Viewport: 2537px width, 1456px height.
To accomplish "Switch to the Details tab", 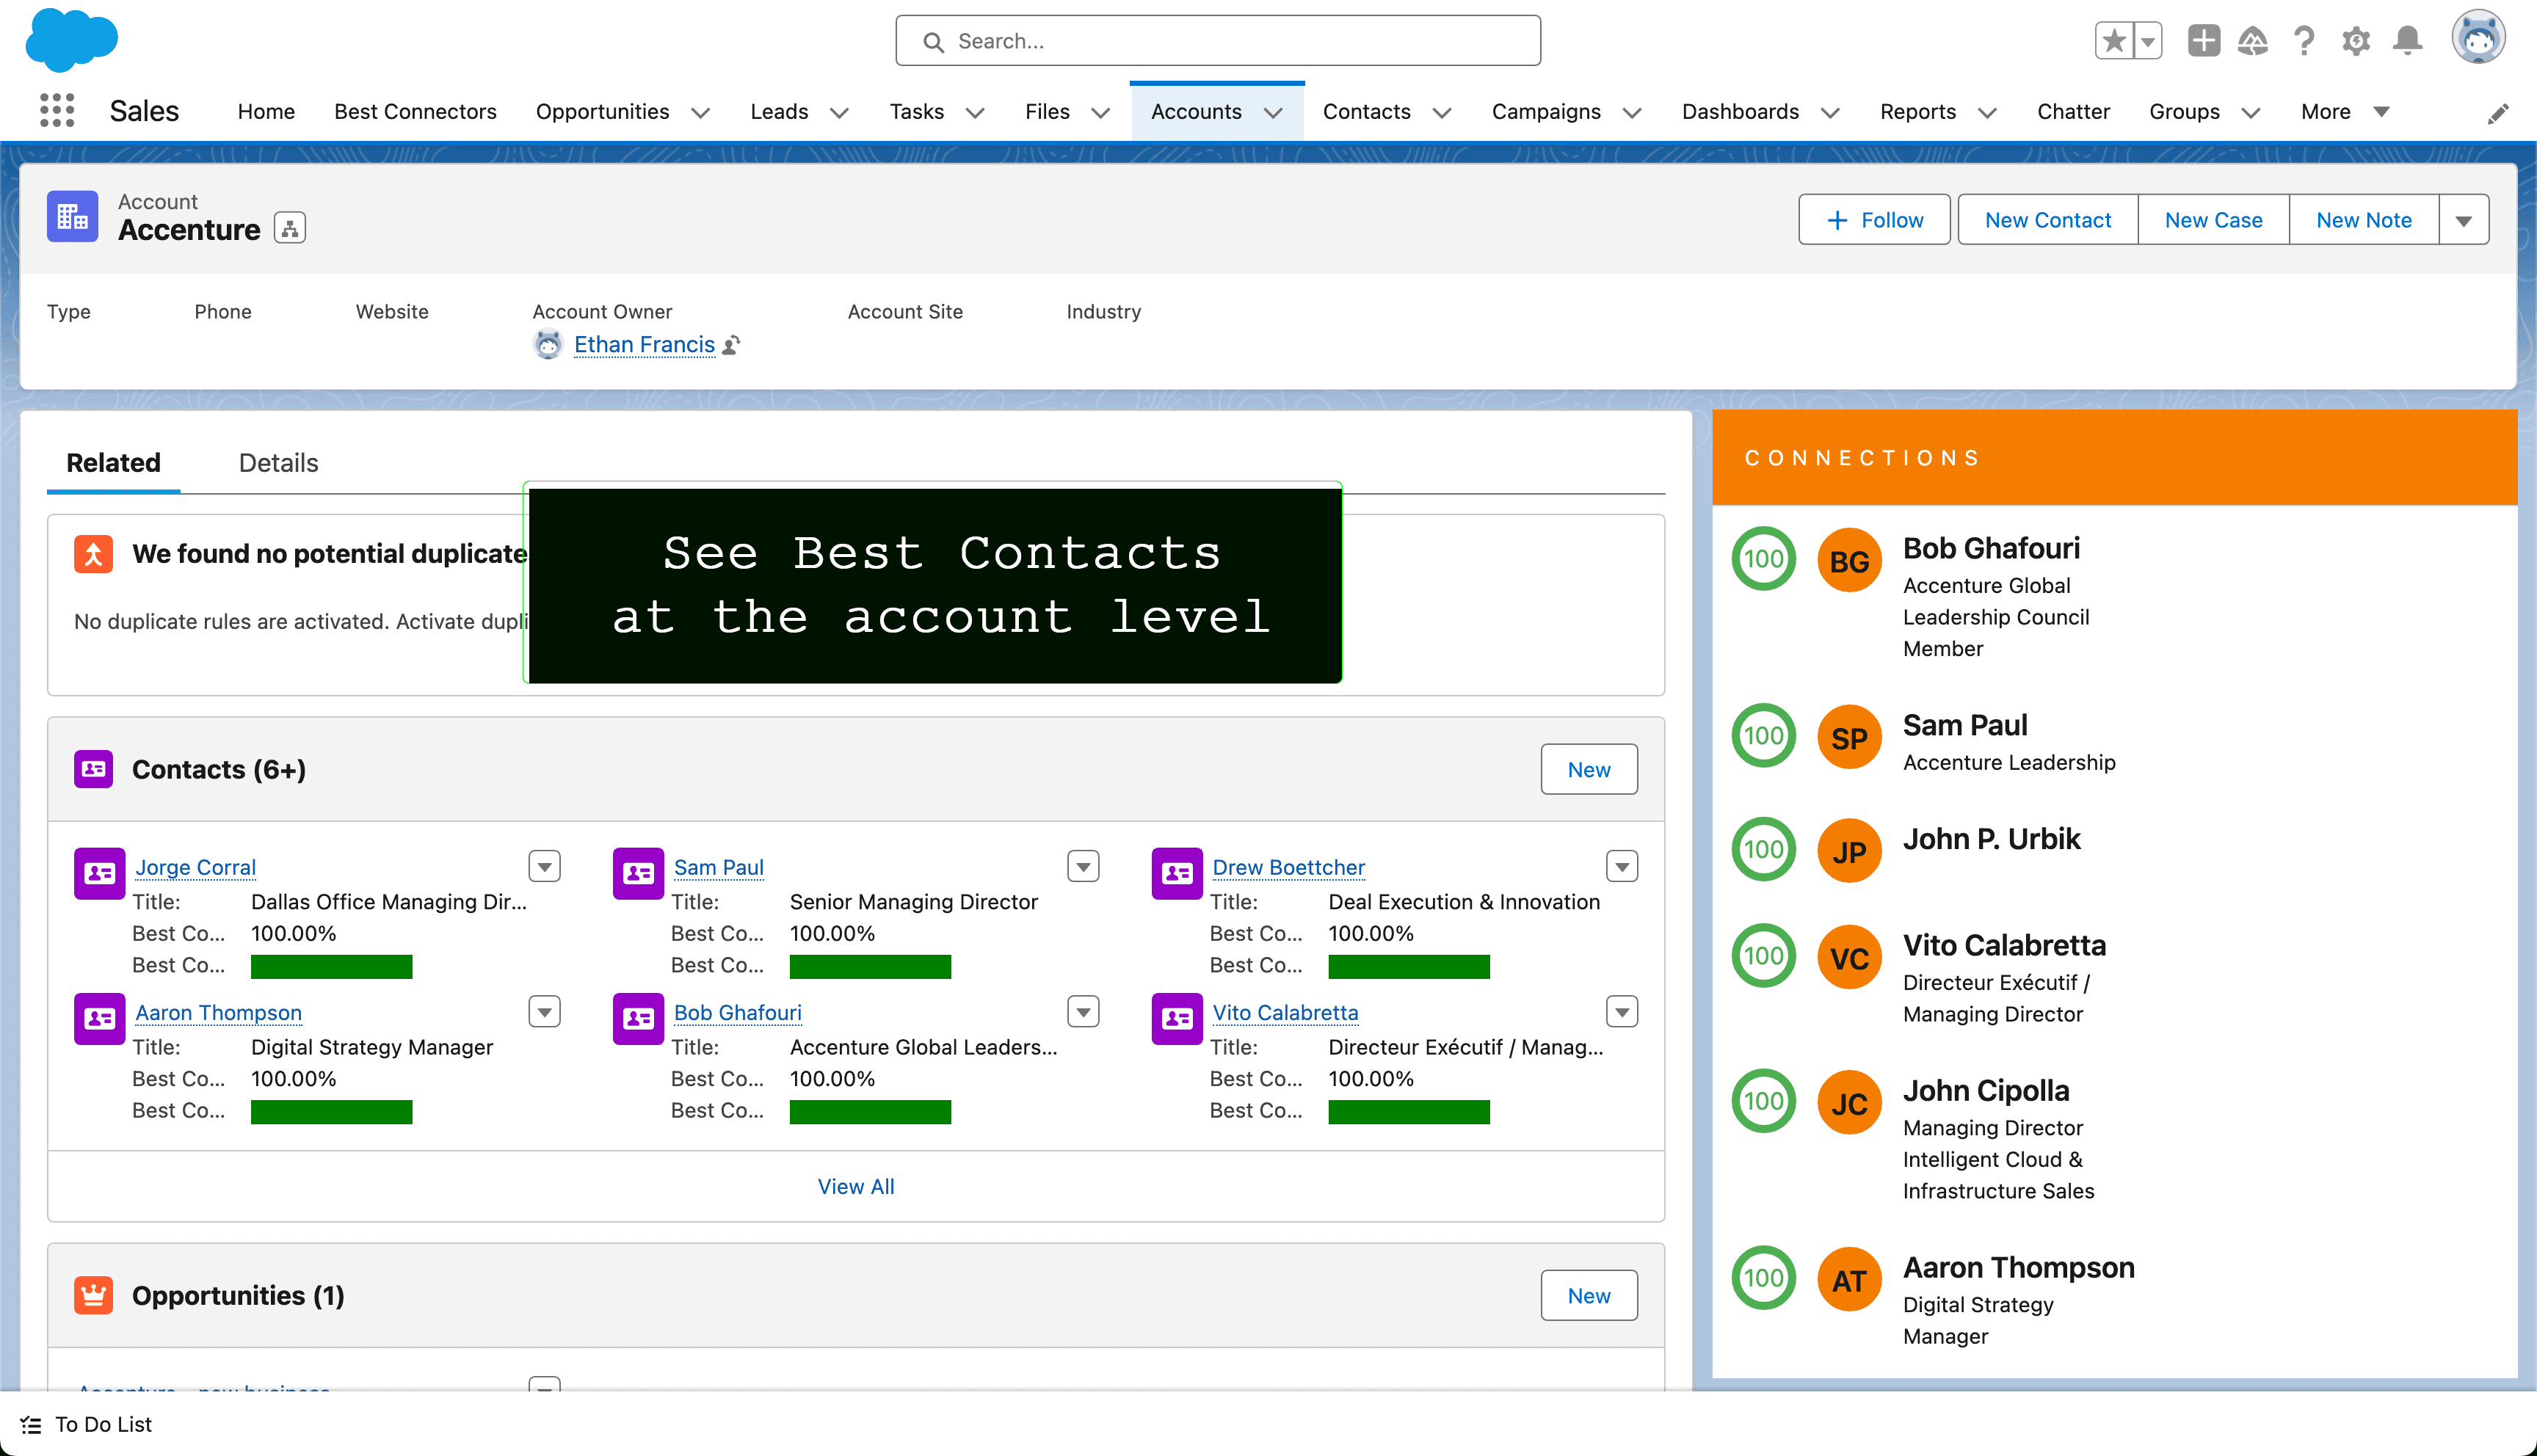I will tap(278, 463).
